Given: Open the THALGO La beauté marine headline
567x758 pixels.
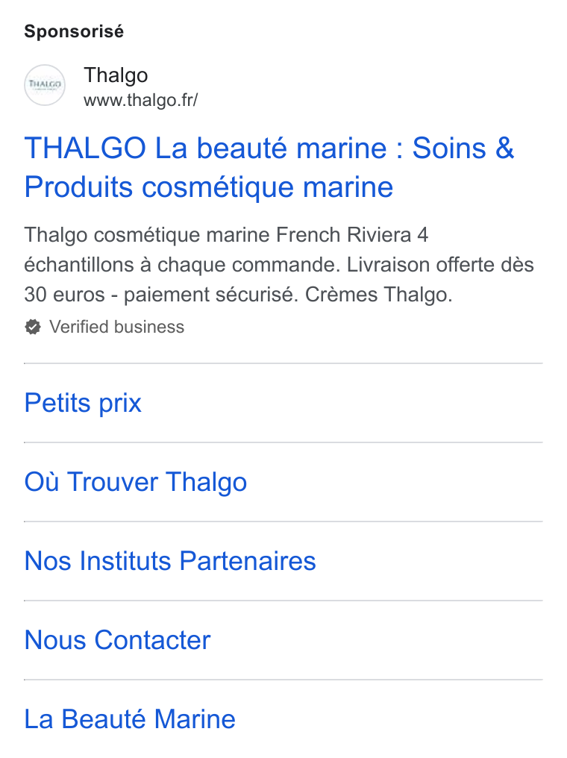Looking at the screenshot, I should coord(269,167).
